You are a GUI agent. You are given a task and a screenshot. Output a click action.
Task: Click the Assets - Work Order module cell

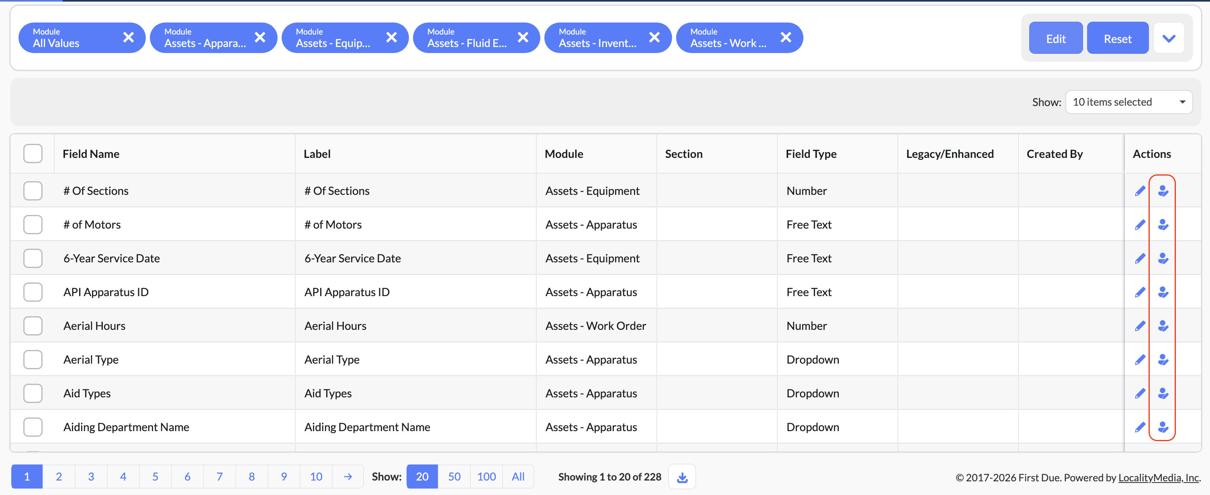tap(596, 326)
